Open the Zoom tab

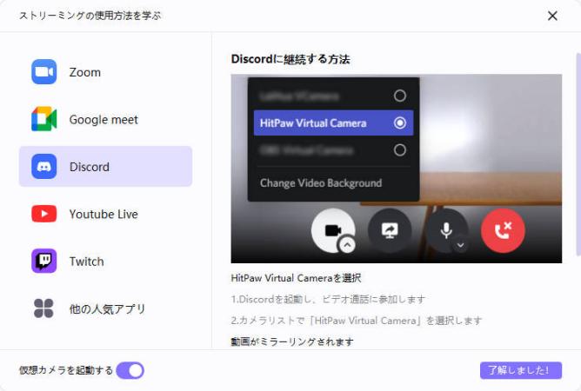click(105, 72)
